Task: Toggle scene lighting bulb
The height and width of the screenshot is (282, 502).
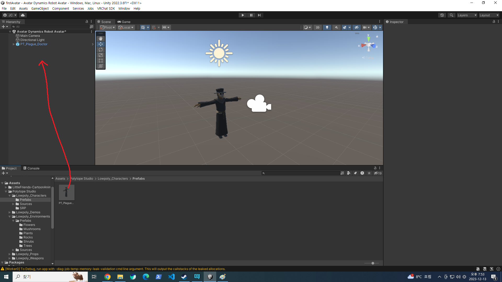Action: (x=327, y=27)
